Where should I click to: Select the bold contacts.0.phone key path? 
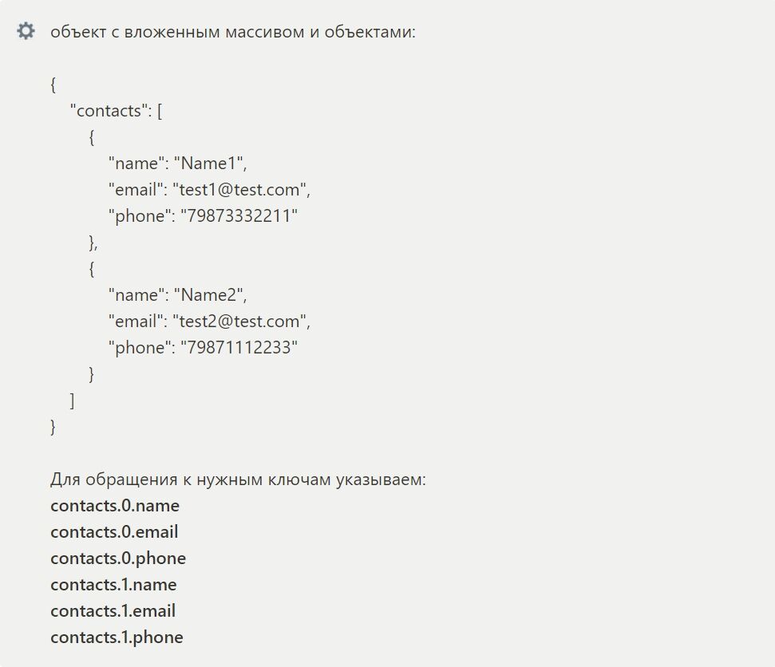[118, 558]
